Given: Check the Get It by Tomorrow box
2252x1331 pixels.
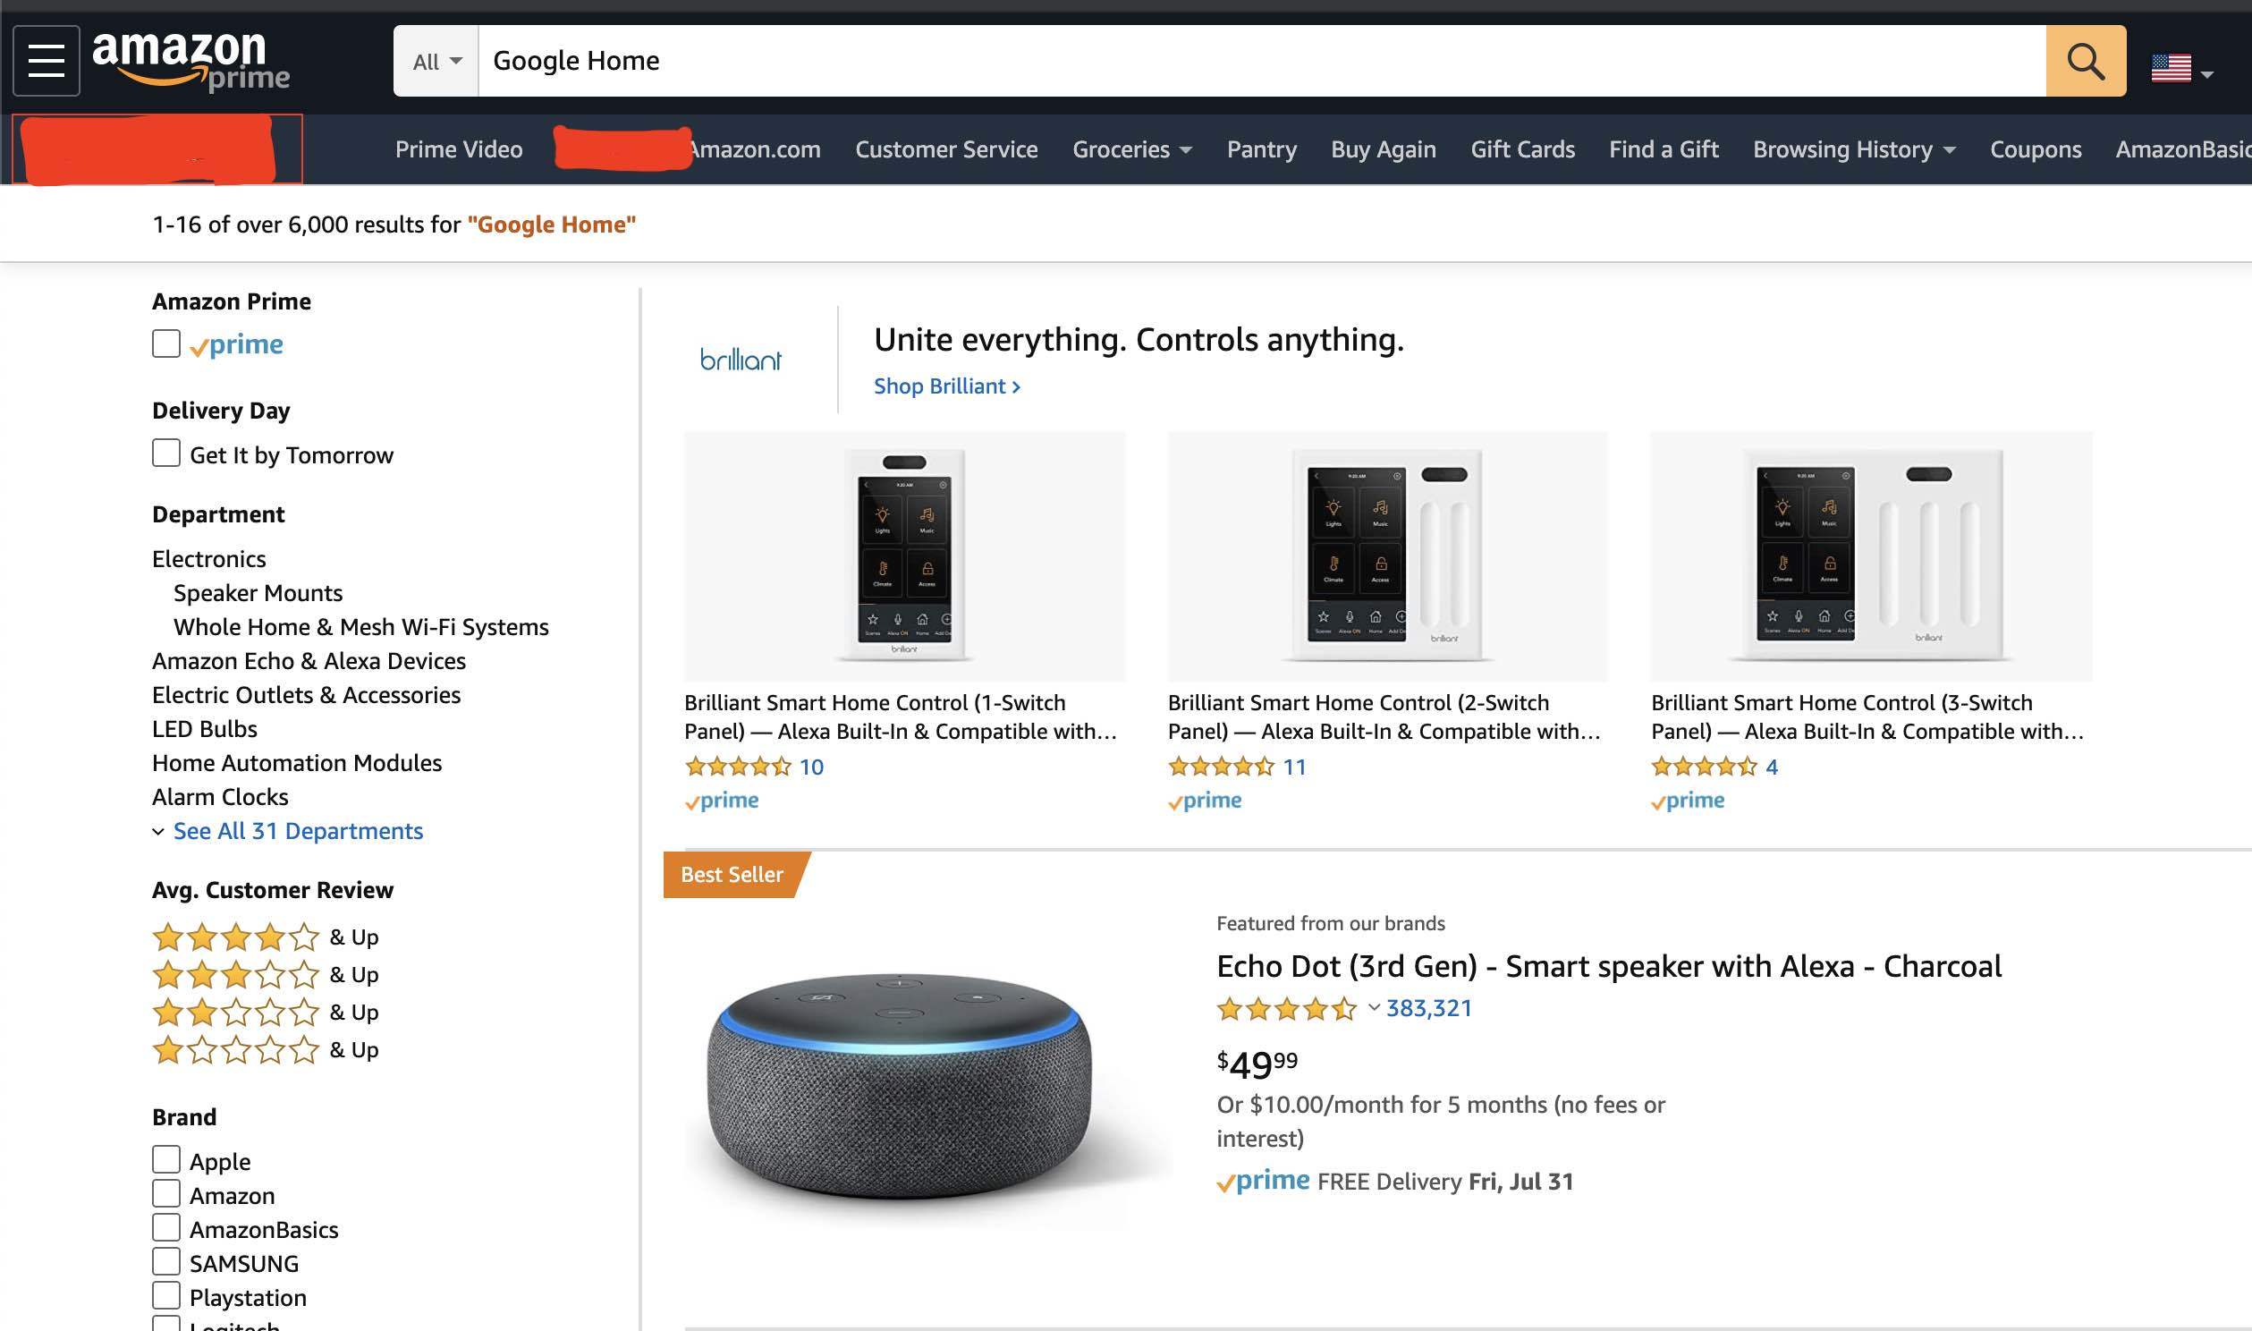Looking at the screenshot, I should pyautogui.click(x=166, y=453).
